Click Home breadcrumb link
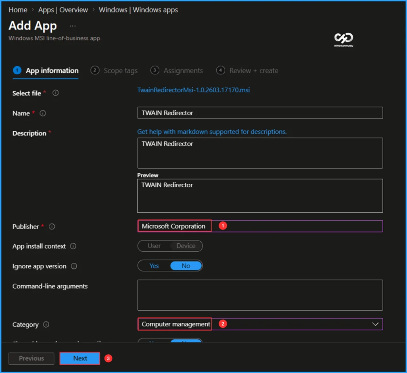The width and height of the screenshot is (407, 373). 18,10
